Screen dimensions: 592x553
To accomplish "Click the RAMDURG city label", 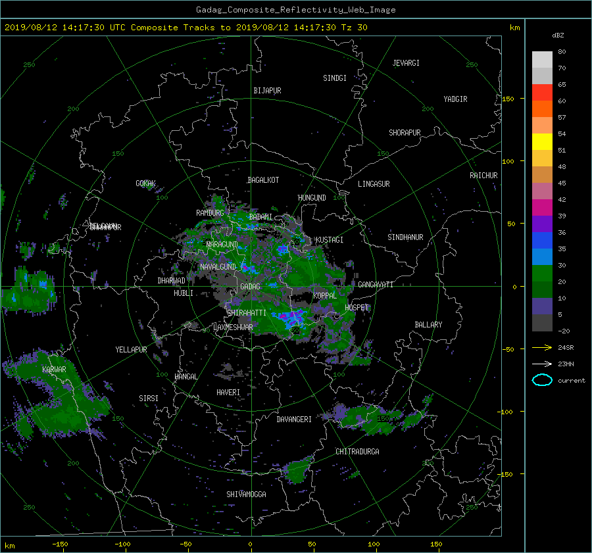I will [210, 213].
